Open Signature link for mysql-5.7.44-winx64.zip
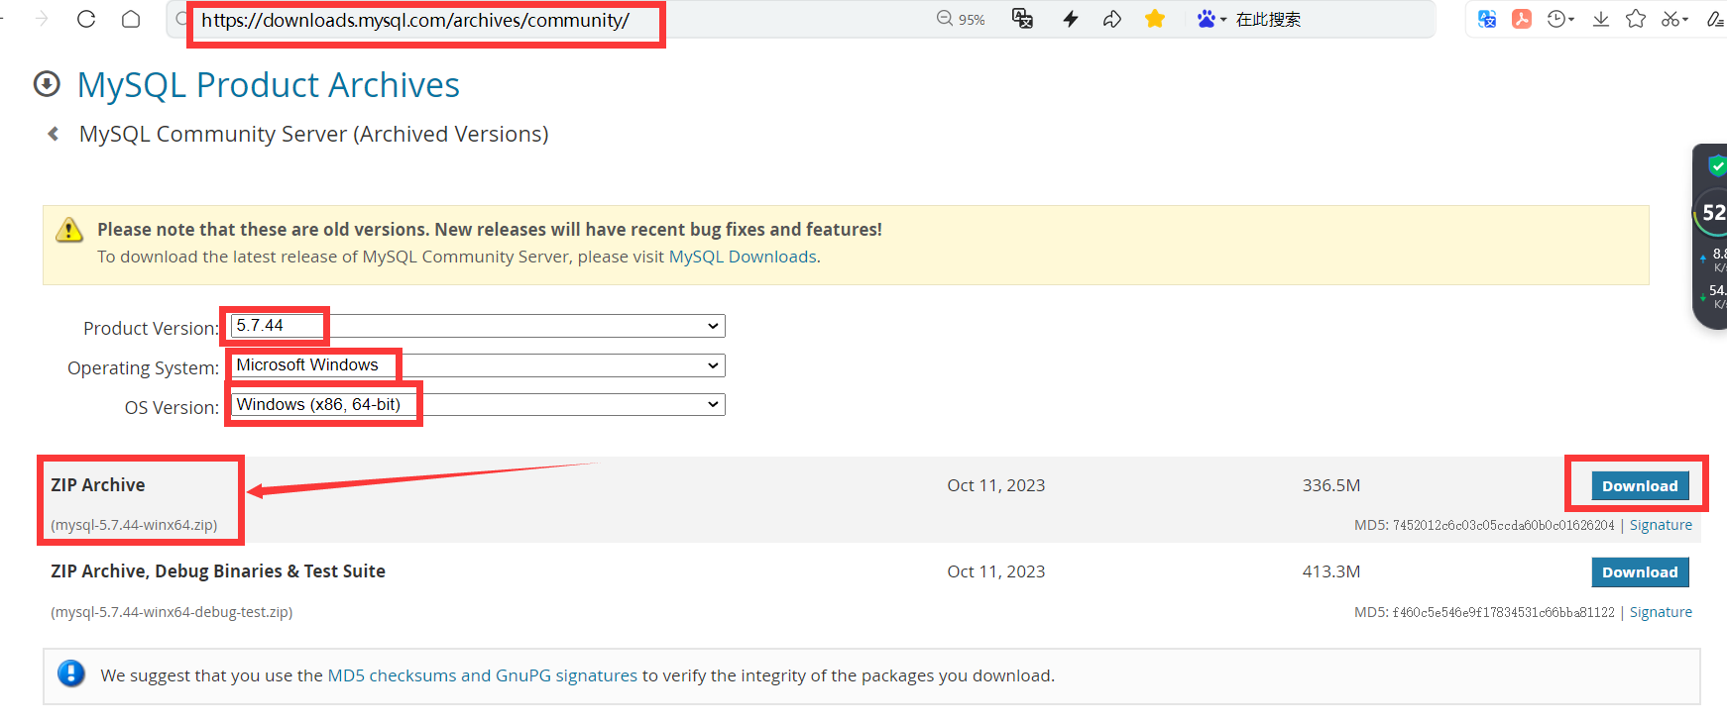Image resolution: width=1727 pixels, height=724 pixels. [x=1661, y=525]
